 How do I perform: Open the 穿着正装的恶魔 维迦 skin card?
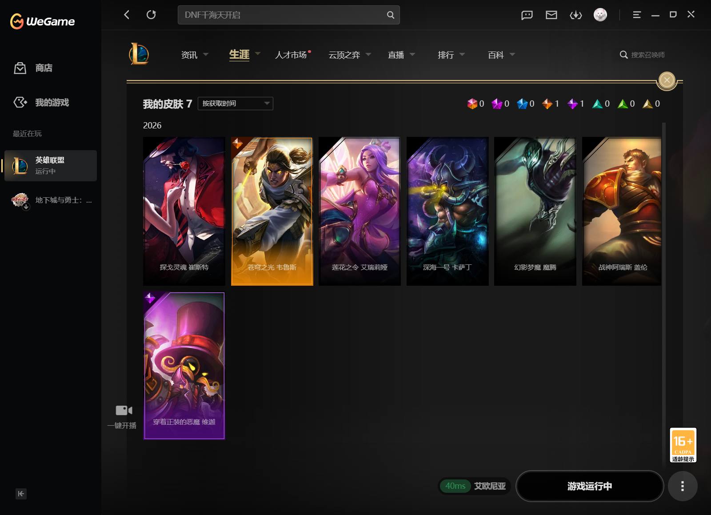click(x=184, y=366)
